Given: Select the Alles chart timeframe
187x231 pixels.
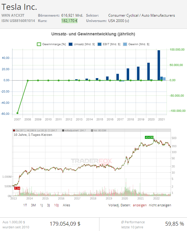Looking at the screenshot, I should click(x=66, y=205).
